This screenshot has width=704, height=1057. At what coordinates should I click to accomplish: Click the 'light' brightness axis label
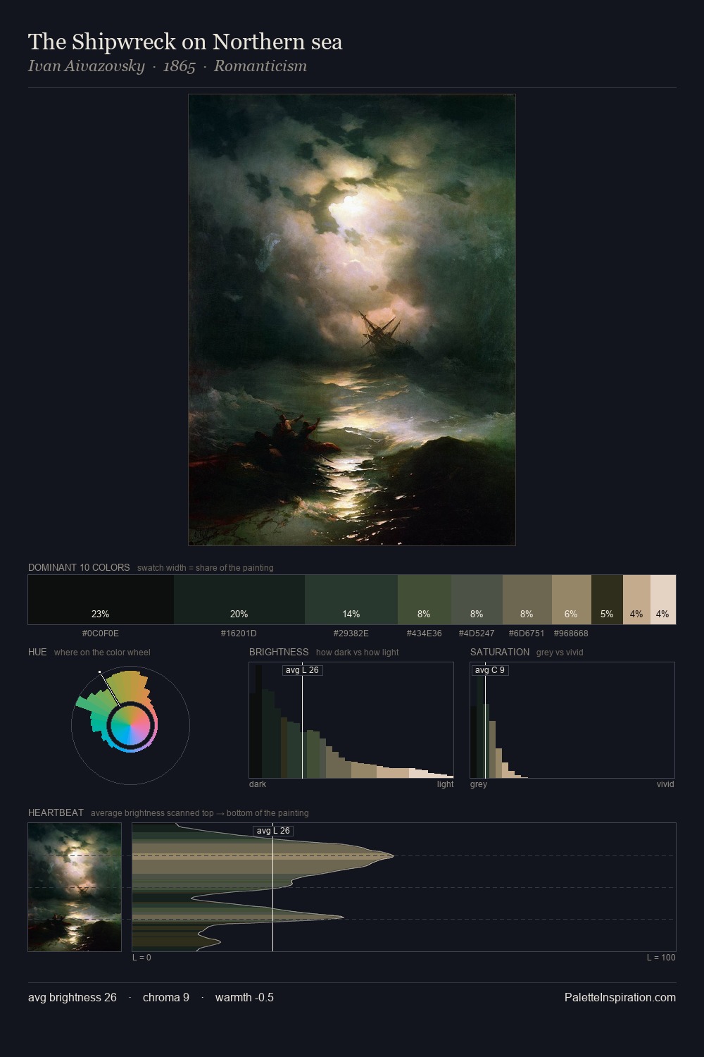(x=446, y=784)
